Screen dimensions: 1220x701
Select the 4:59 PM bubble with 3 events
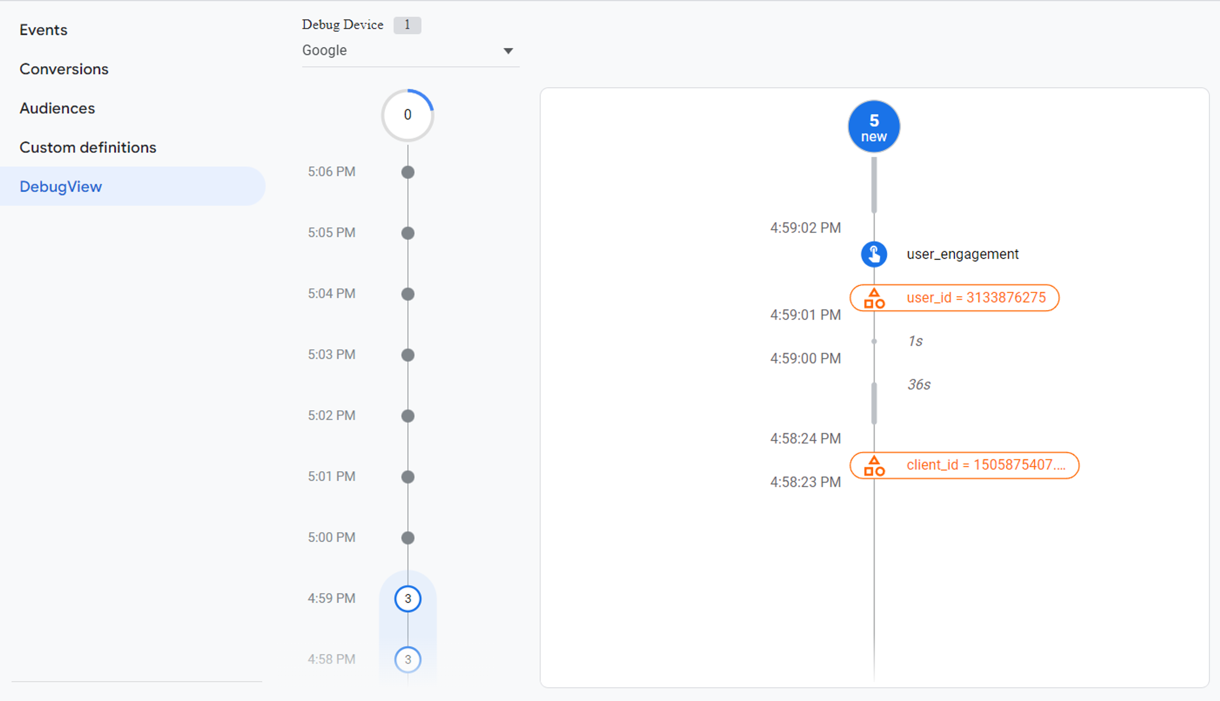(407, 598)
